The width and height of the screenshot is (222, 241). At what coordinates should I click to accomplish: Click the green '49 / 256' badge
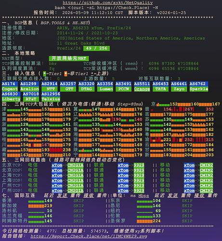pyautogui.click(x=96, y=48)
